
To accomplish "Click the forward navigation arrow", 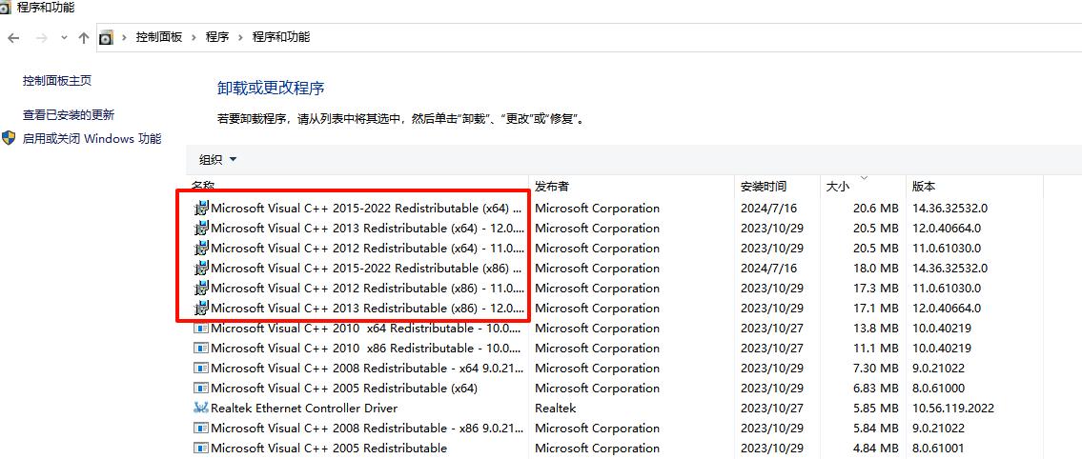I will point(42,37).
